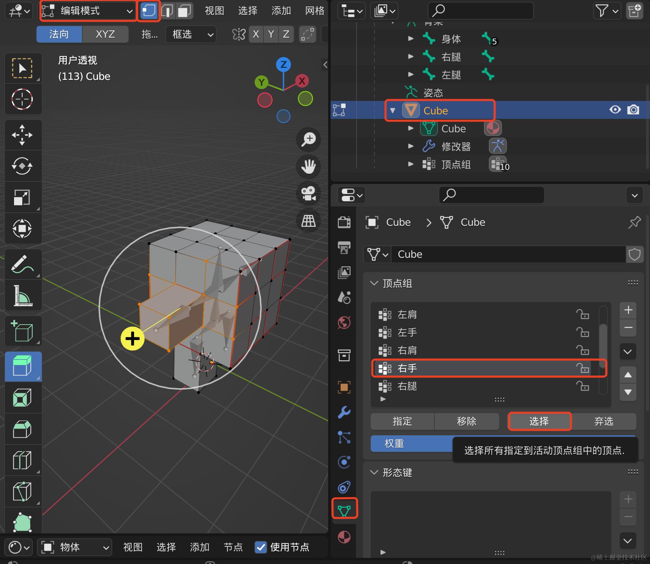
Task: Select the Move tool in toolbar
Action: point(22,135)
